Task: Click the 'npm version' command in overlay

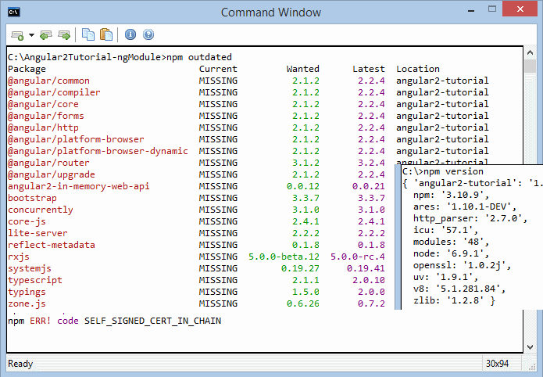Action: coord(454,171)
